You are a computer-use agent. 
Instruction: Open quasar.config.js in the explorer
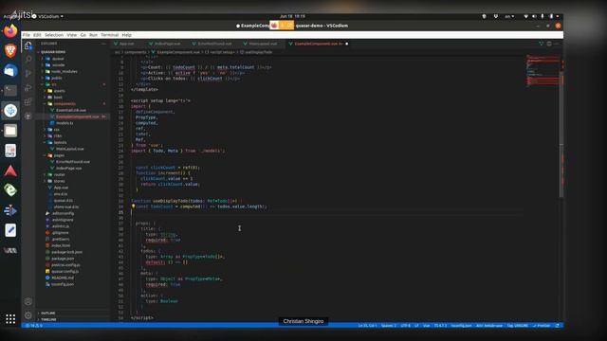coord(65,271)
